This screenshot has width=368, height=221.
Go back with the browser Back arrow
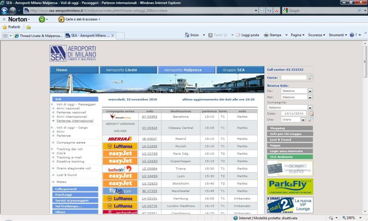4,10
